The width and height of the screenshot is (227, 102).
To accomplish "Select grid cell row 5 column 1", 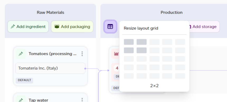I will 129,76.
